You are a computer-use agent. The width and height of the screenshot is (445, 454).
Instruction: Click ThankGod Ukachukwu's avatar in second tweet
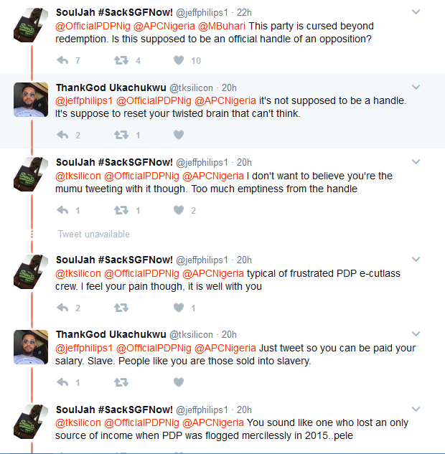(x=31, y=99)
